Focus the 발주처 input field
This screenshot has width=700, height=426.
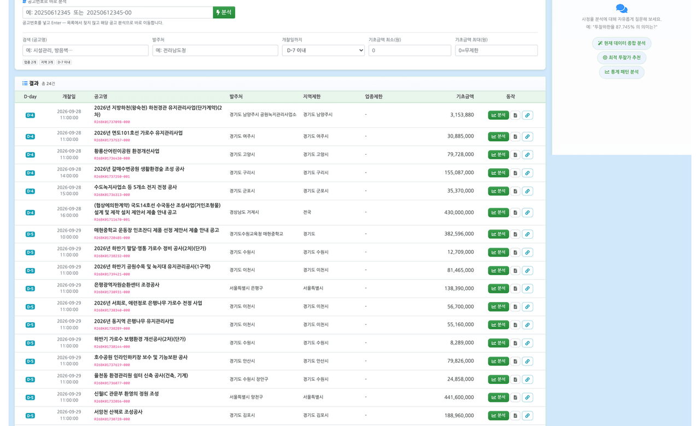tap(215, 50)
